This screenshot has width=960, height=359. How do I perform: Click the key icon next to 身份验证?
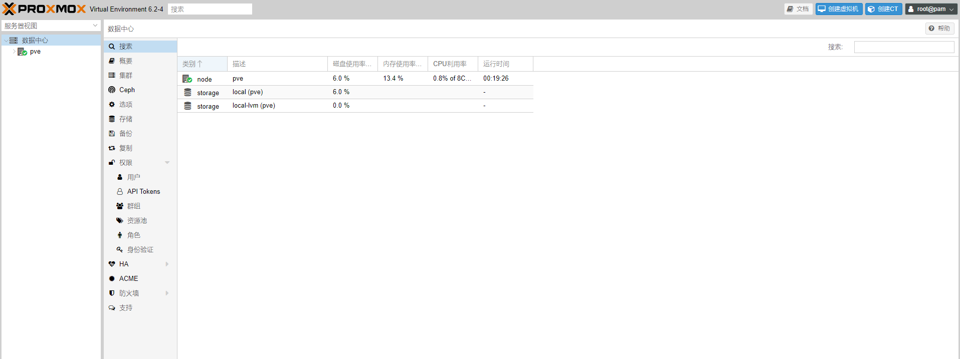coord(120,250)
